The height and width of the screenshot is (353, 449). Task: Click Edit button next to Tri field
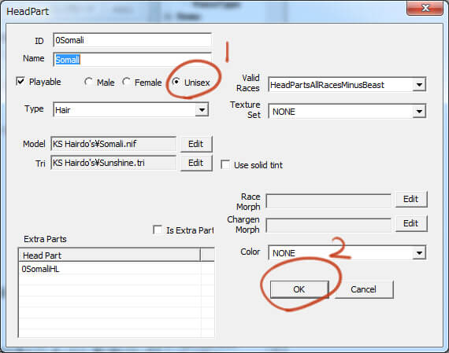coord(196,163)
